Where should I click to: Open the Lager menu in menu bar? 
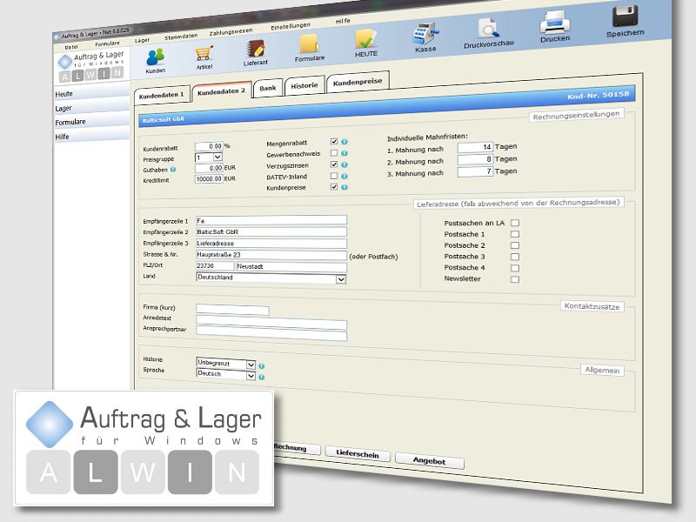142,40
